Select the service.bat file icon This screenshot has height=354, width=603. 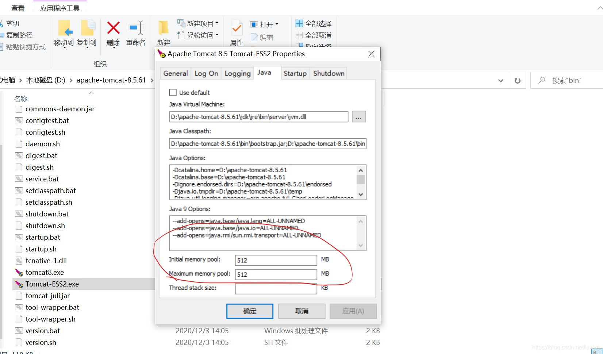(x=19, y=179)
